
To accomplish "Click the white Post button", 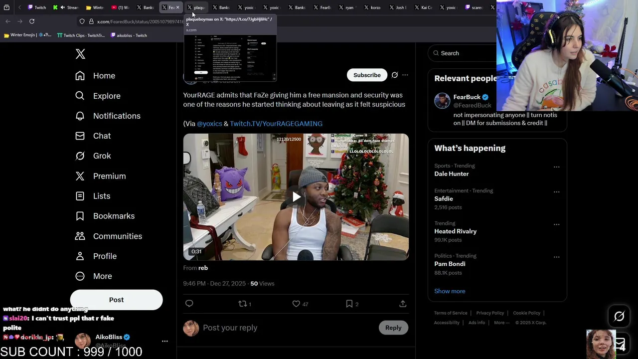I will point(116,300).
